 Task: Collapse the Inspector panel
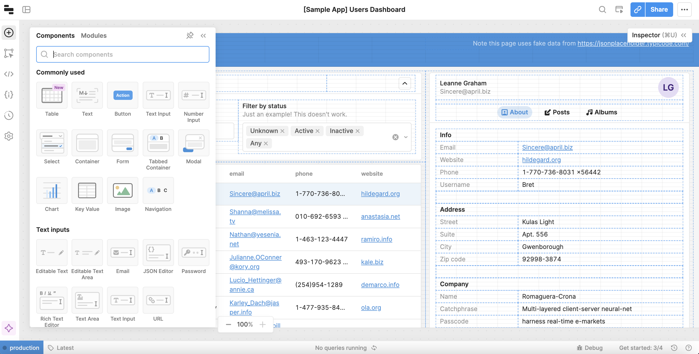pyautogui.click(x=683, y=35)
